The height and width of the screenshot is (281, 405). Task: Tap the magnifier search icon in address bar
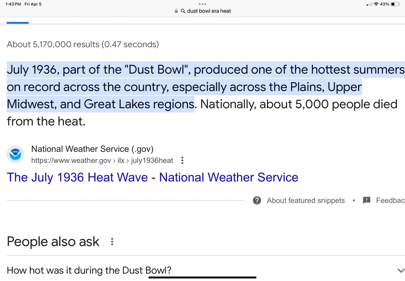pos(183,11)
